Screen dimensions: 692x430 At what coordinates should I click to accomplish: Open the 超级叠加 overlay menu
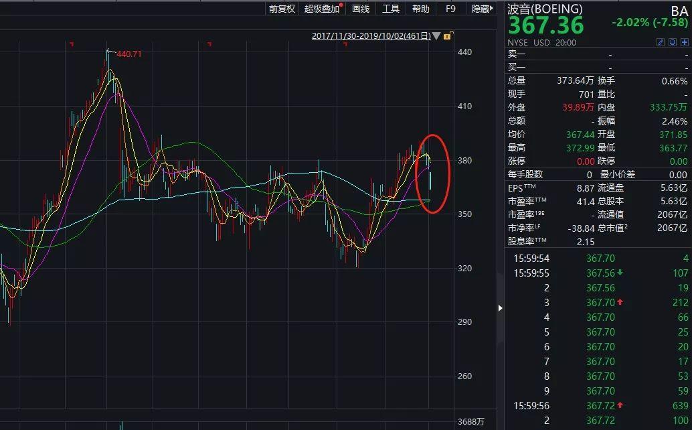click(x=322, y=9)
